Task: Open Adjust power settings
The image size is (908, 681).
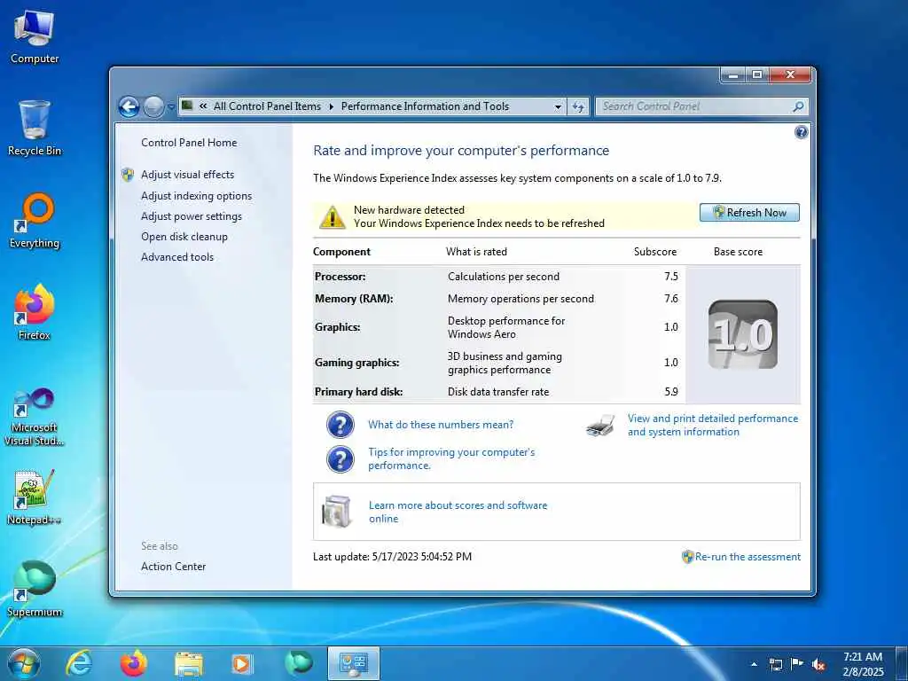Action: click(x=192, y=216)
